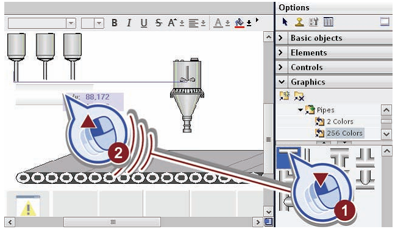Expand the Elements section
Viewport: 395px width, 229px height.
click(280, 52)
